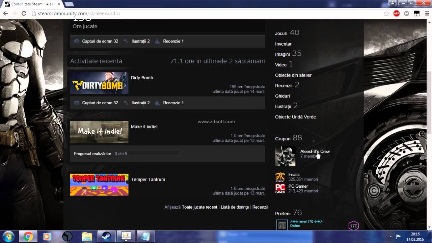Click the black two-circle extension icon
432x243 pixels.
(417, 13)
